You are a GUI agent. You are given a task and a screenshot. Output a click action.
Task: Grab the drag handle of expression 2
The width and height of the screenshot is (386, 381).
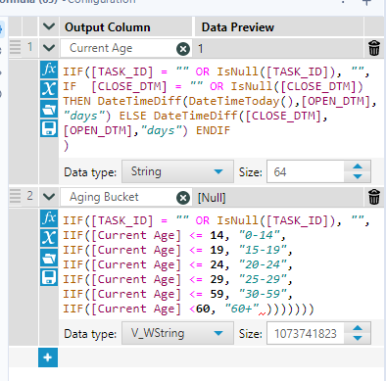15,196
